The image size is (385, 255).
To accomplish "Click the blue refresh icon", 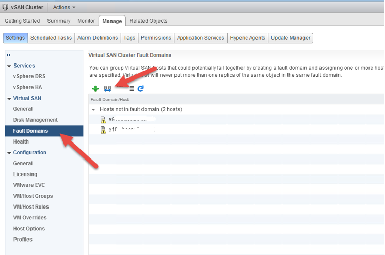I will coord(141,88).
